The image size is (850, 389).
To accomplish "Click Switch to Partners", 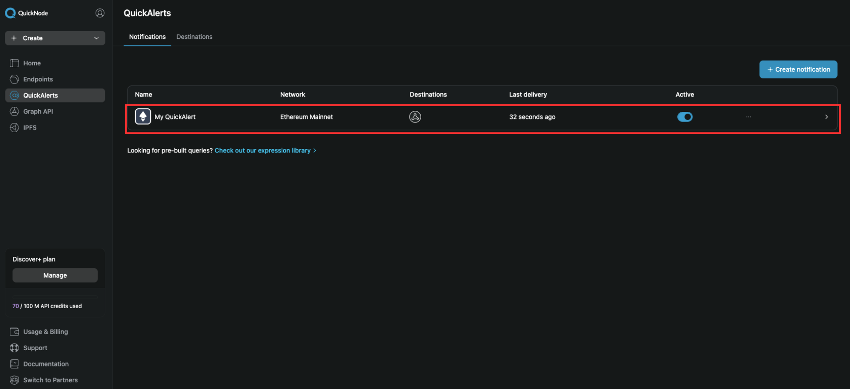I will [50, 380].
